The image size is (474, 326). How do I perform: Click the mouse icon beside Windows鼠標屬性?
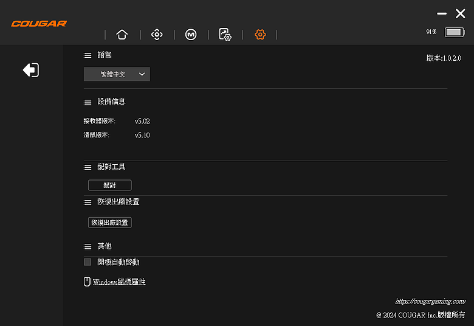coord(87,282)
